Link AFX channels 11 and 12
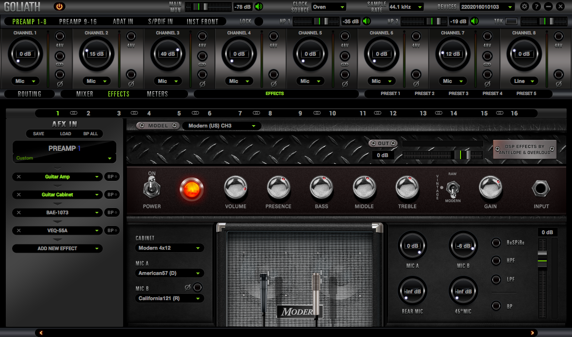This screenshot has width=572, height=337. (x=378, y=113)
